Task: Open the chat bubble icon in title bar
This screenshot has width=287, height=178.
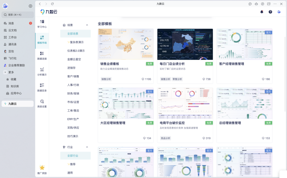Action: click(x=250, y=4)
